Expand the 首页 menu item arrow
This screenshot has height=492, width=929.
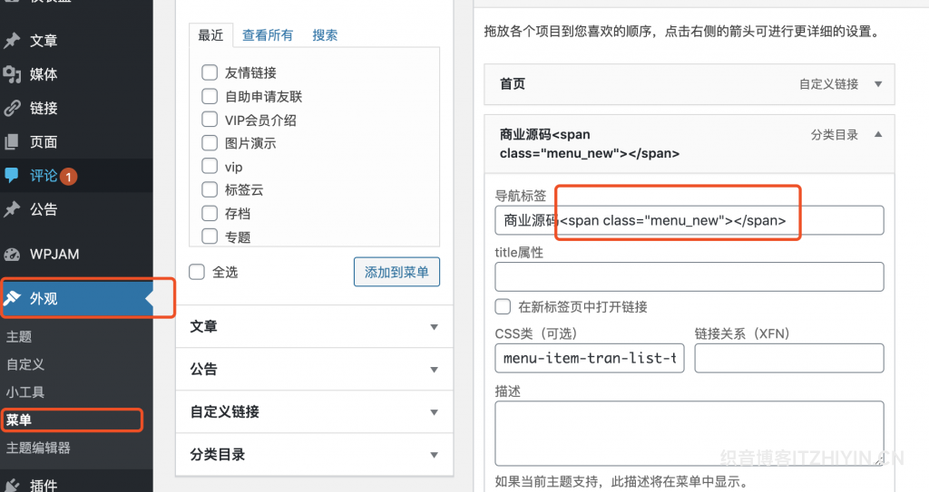(878, 84)
